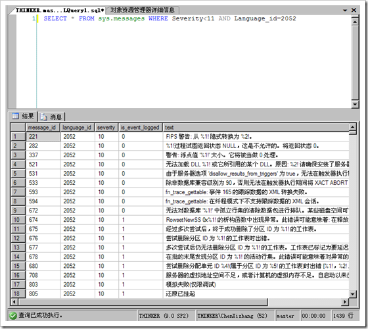
Task: Open the 对象资源管理器详细信息 tab
Action: click(x=143, y=10)
